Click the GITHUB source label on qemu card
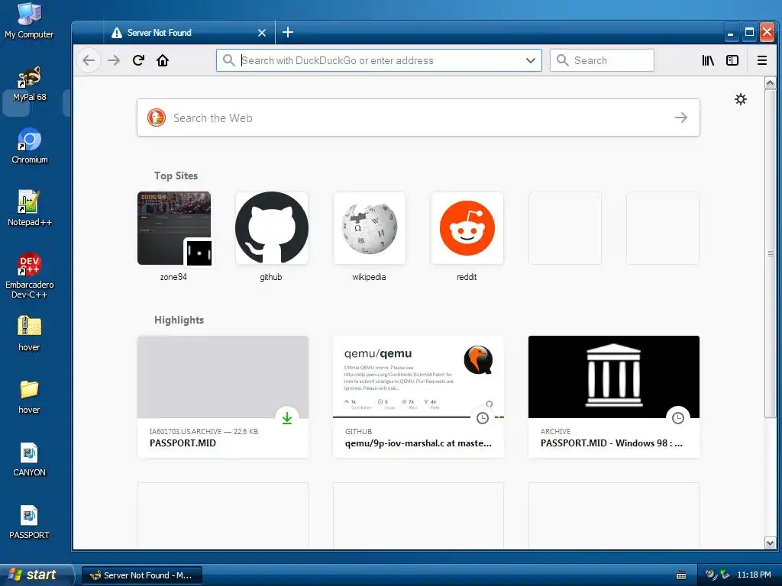The image size is (782, 586). [x=358, y=432]
